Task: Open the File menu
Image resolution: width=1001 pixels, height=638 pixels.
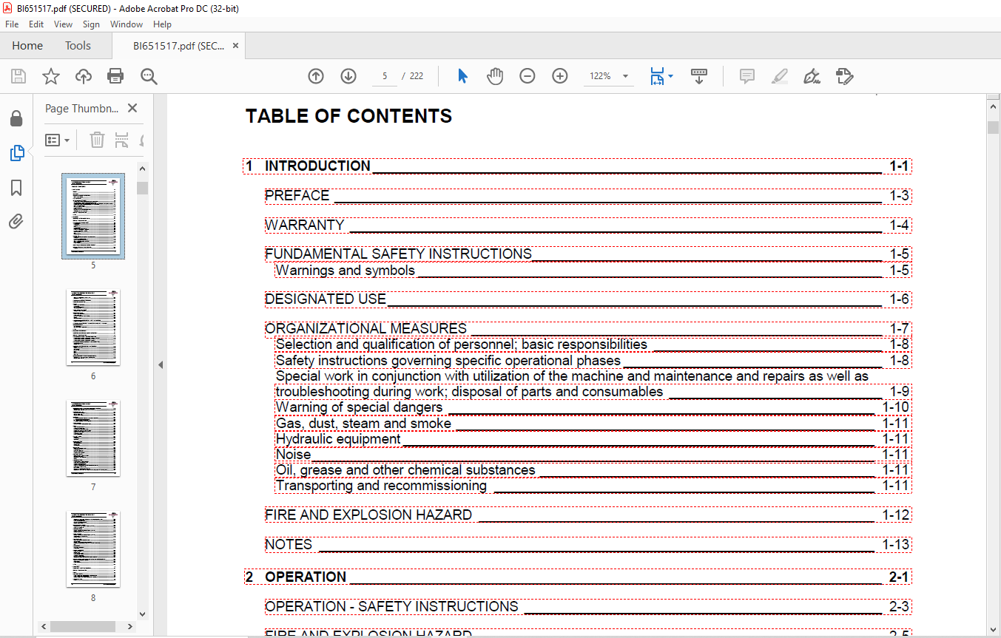Action: point(12,24)
